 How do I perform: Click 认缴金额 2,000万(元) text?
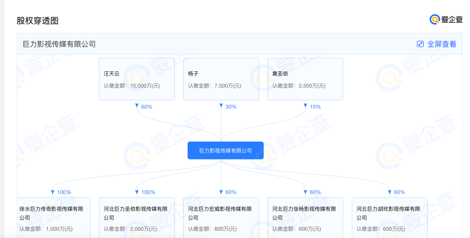130,229
